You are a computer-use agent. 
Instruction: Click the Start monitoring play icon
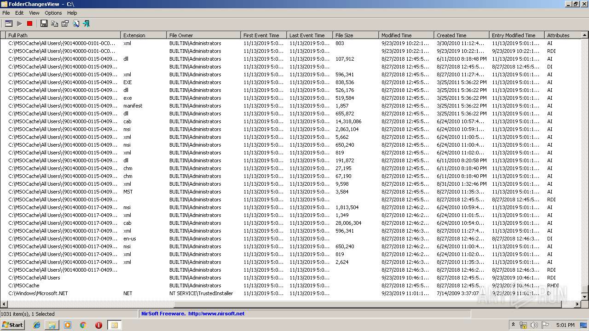pos(19,23)
